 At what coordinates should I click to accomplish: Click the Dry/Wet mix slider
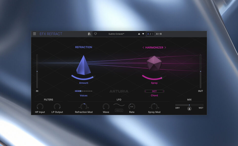[189, 105]
